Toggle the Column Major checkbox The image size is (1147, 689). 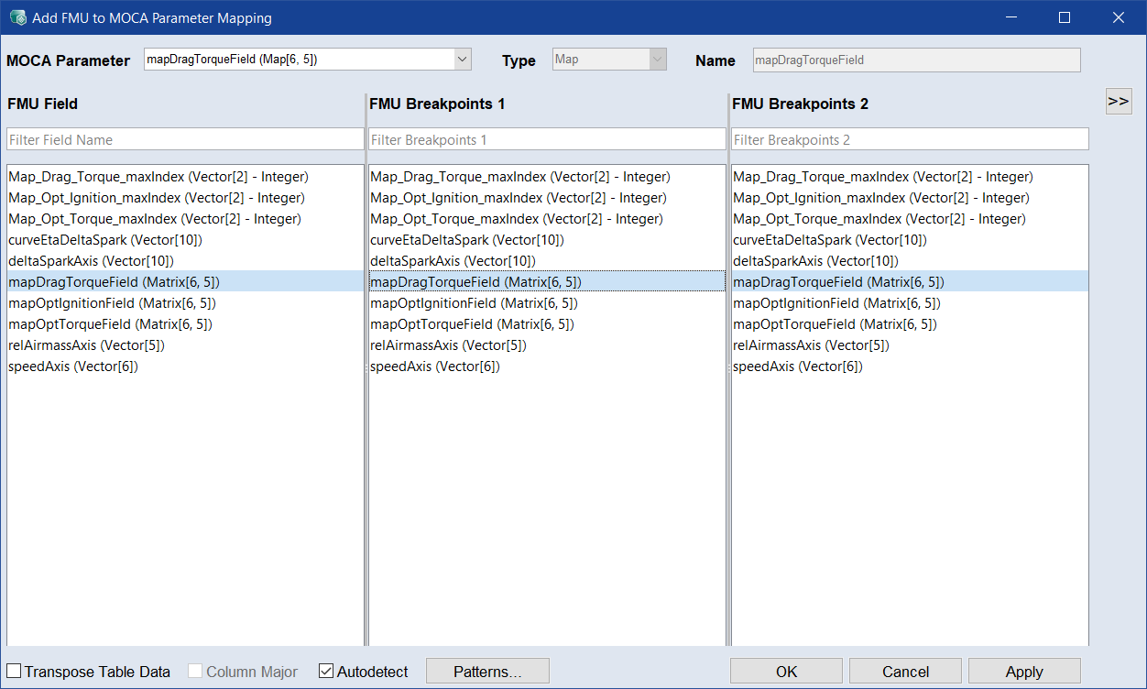click(195, 672)
